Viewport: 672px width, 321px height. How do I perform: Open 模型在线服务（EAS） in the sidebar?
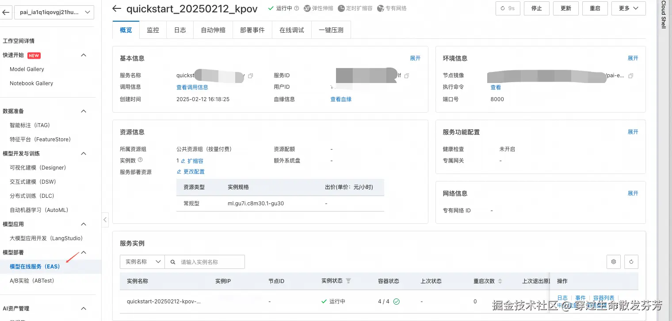(35, 267)
